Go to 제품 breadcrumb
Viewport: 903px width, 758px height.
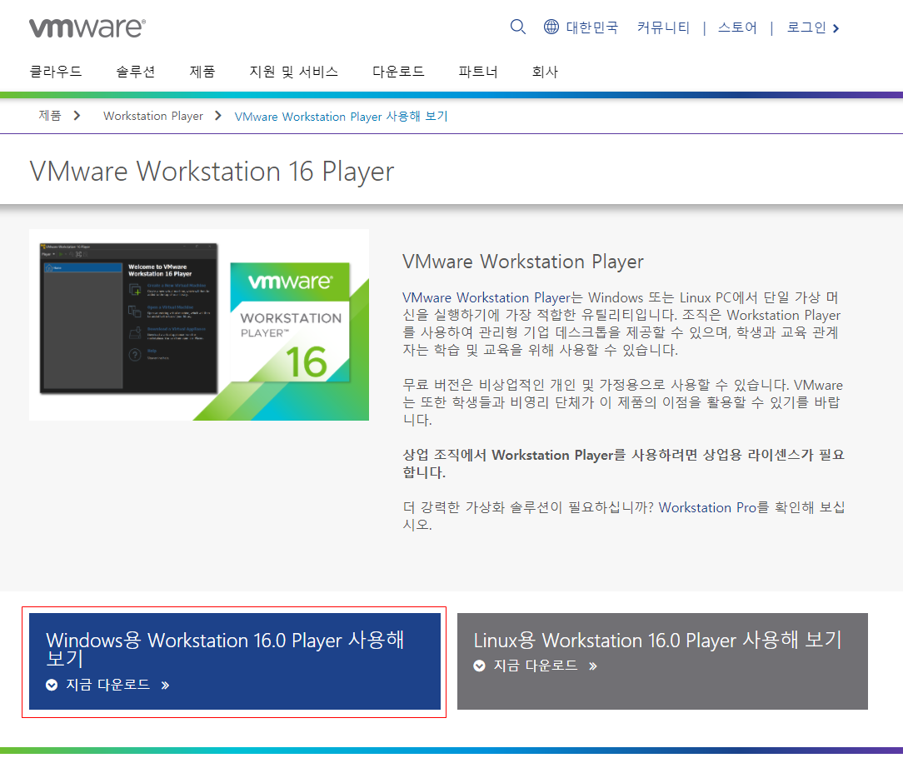tap(49, 116)
